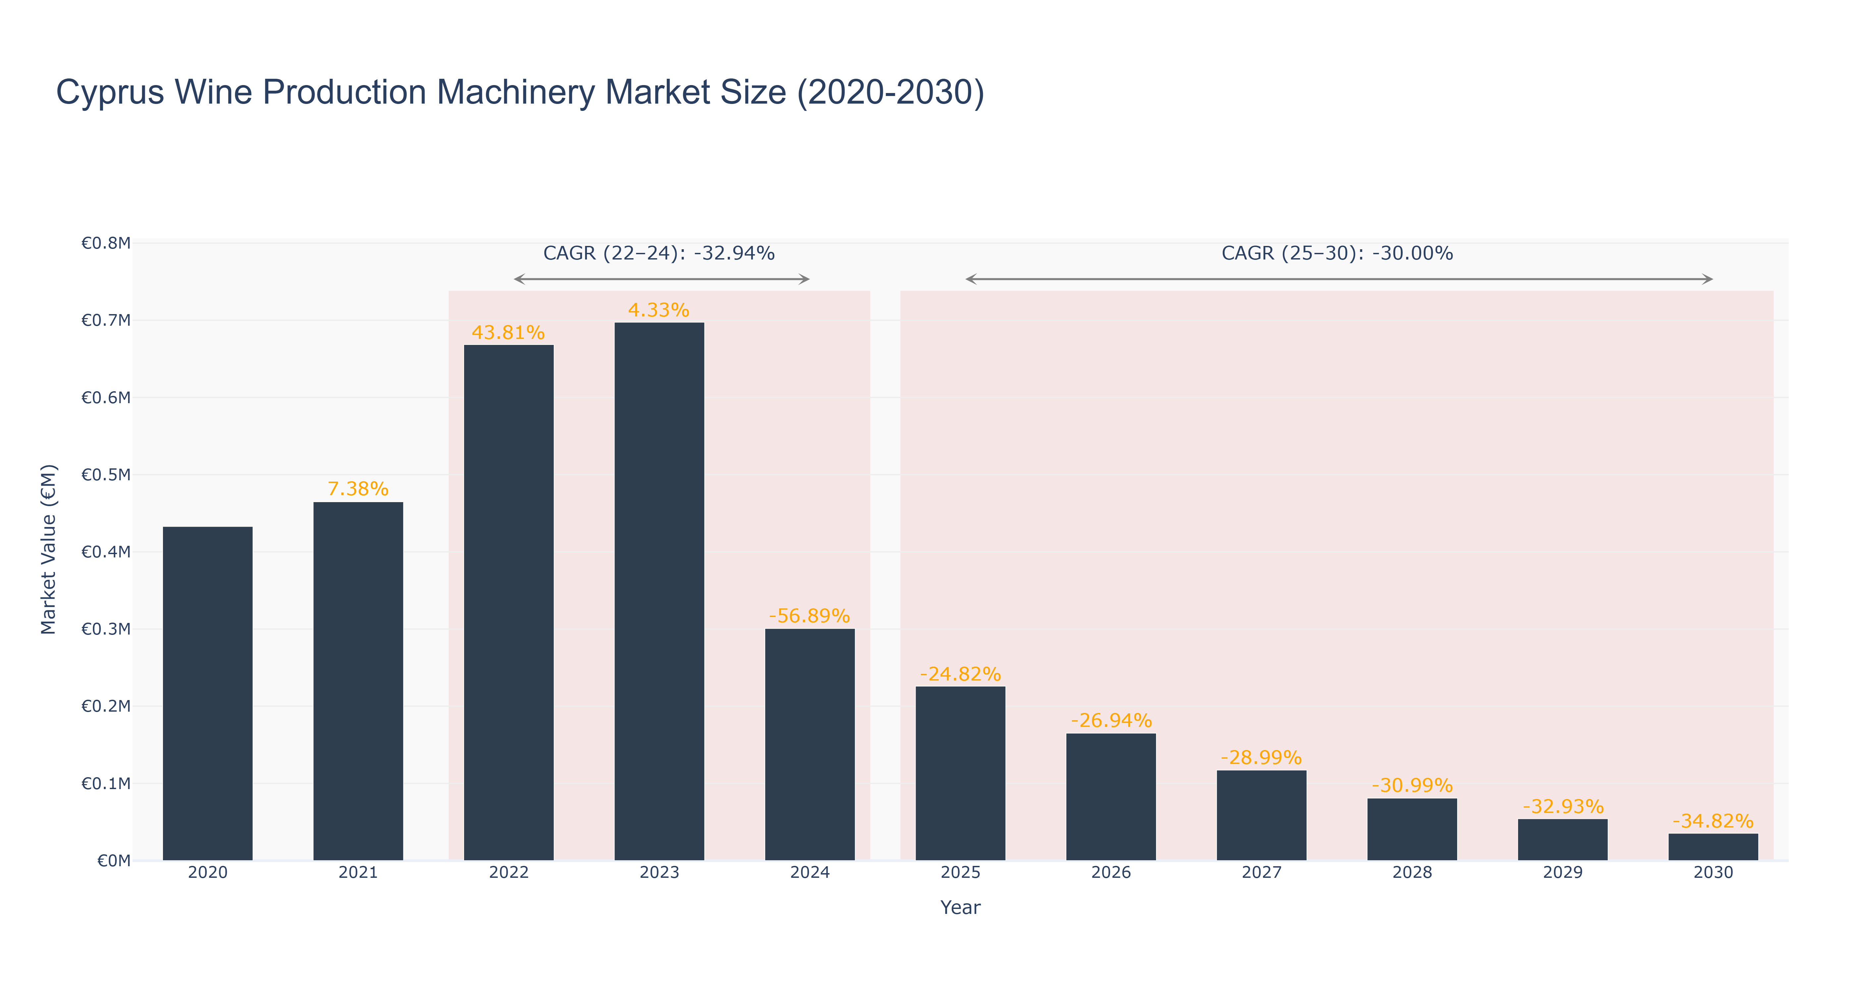Click the '2020' x-axis tick label
Image resolution: width=1855 pixels, height=993 pixels.
(207, 873)
